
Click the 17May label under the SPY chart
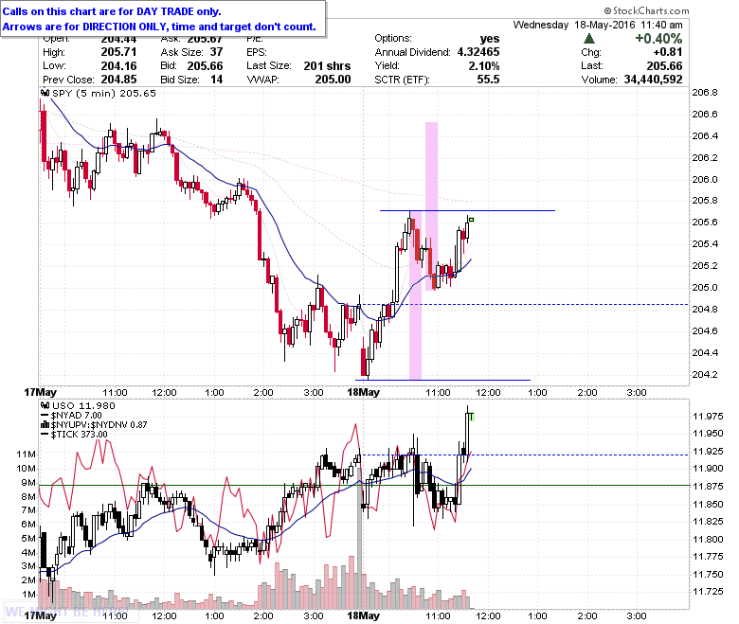pyautogui.click(x=41, y=392)
